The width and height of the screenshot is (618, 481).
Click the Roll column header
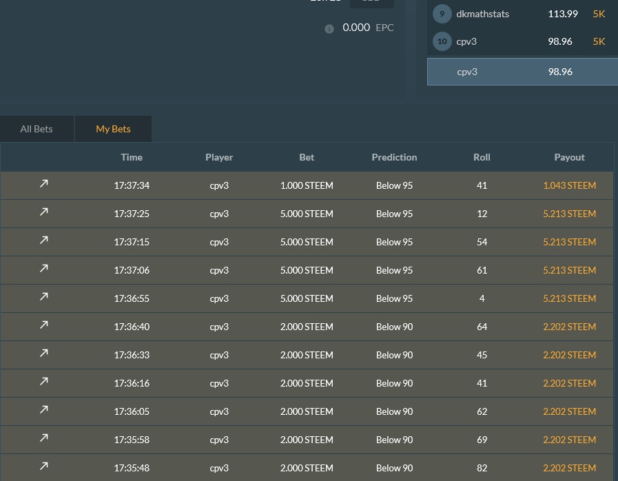(x=482, y=157)
